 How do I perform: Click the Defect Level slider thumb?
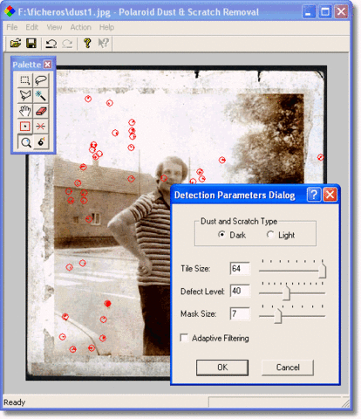(286, 292)
